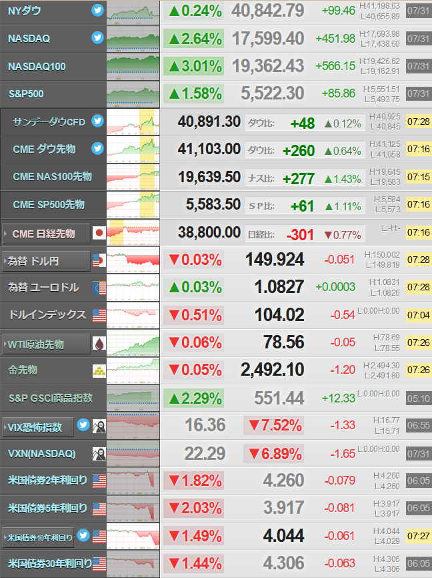
Task: Open the NASDAQ100 index link
Action: click(x=37, y=66)
